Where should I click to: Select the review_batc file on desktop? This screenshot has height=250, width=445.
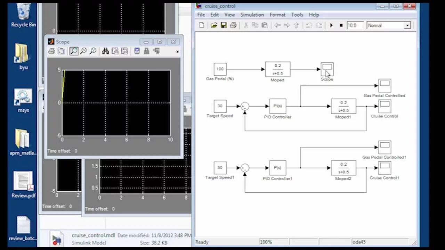tap(23, 228)
